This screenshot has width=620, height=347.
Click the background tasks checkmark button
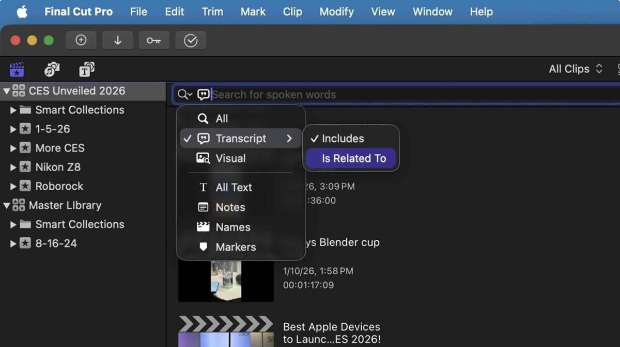[x=191, y=41]
